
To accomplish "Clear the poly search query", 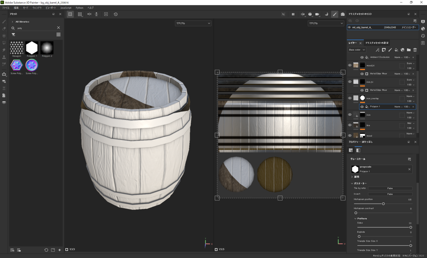I will point(59,28).
